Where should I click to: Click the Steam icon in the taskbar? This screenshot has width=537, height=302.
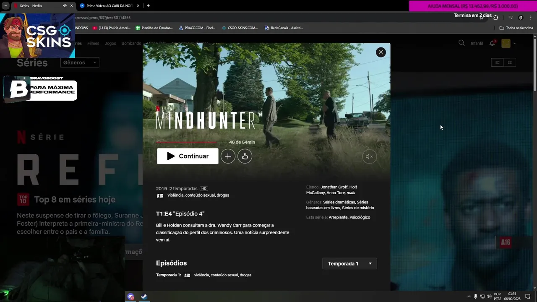pos(144,297)
